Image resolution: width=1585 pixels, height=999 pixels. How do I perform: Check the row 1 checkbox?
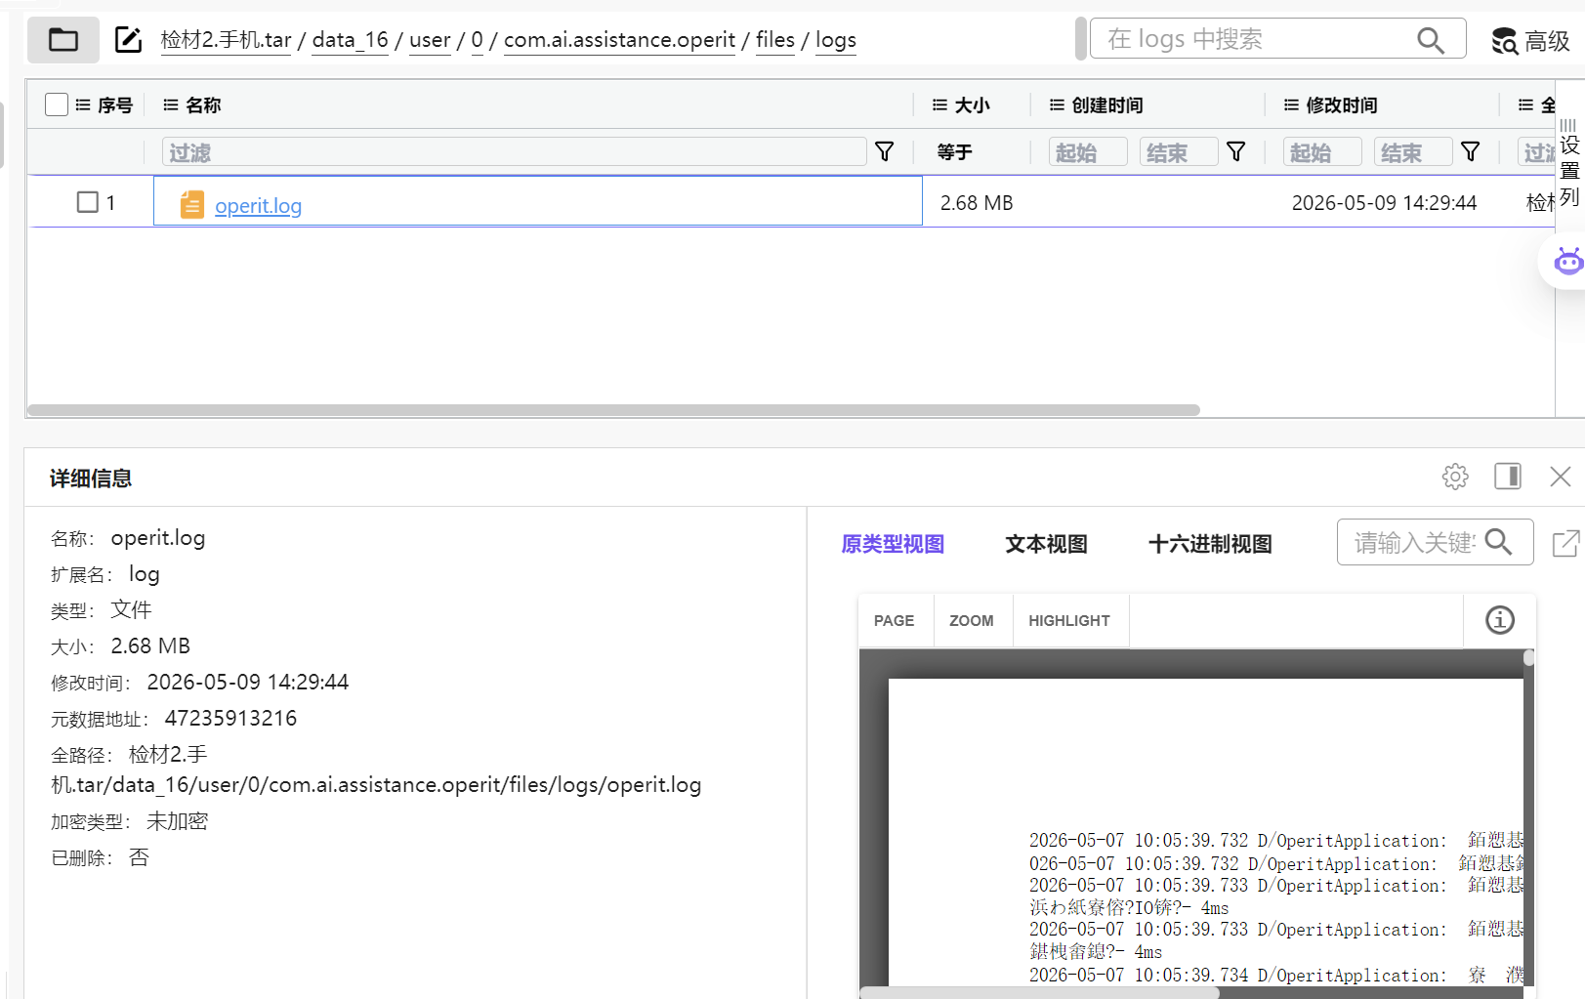point(88,202)
